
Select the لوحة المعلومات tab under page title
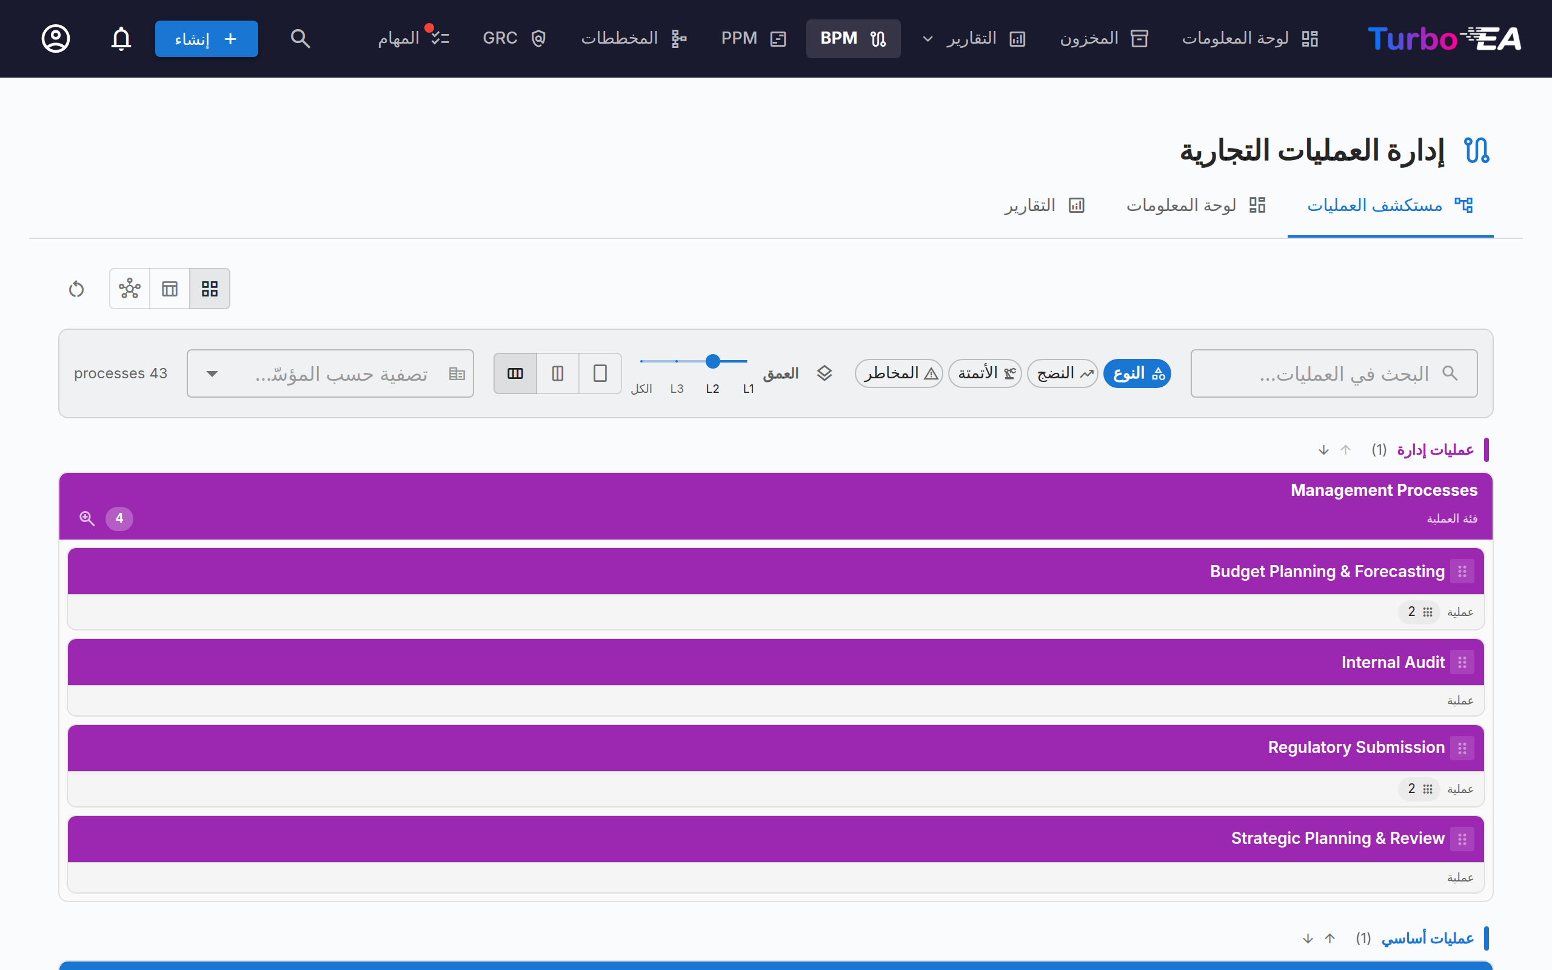(x=1196, y=206)
